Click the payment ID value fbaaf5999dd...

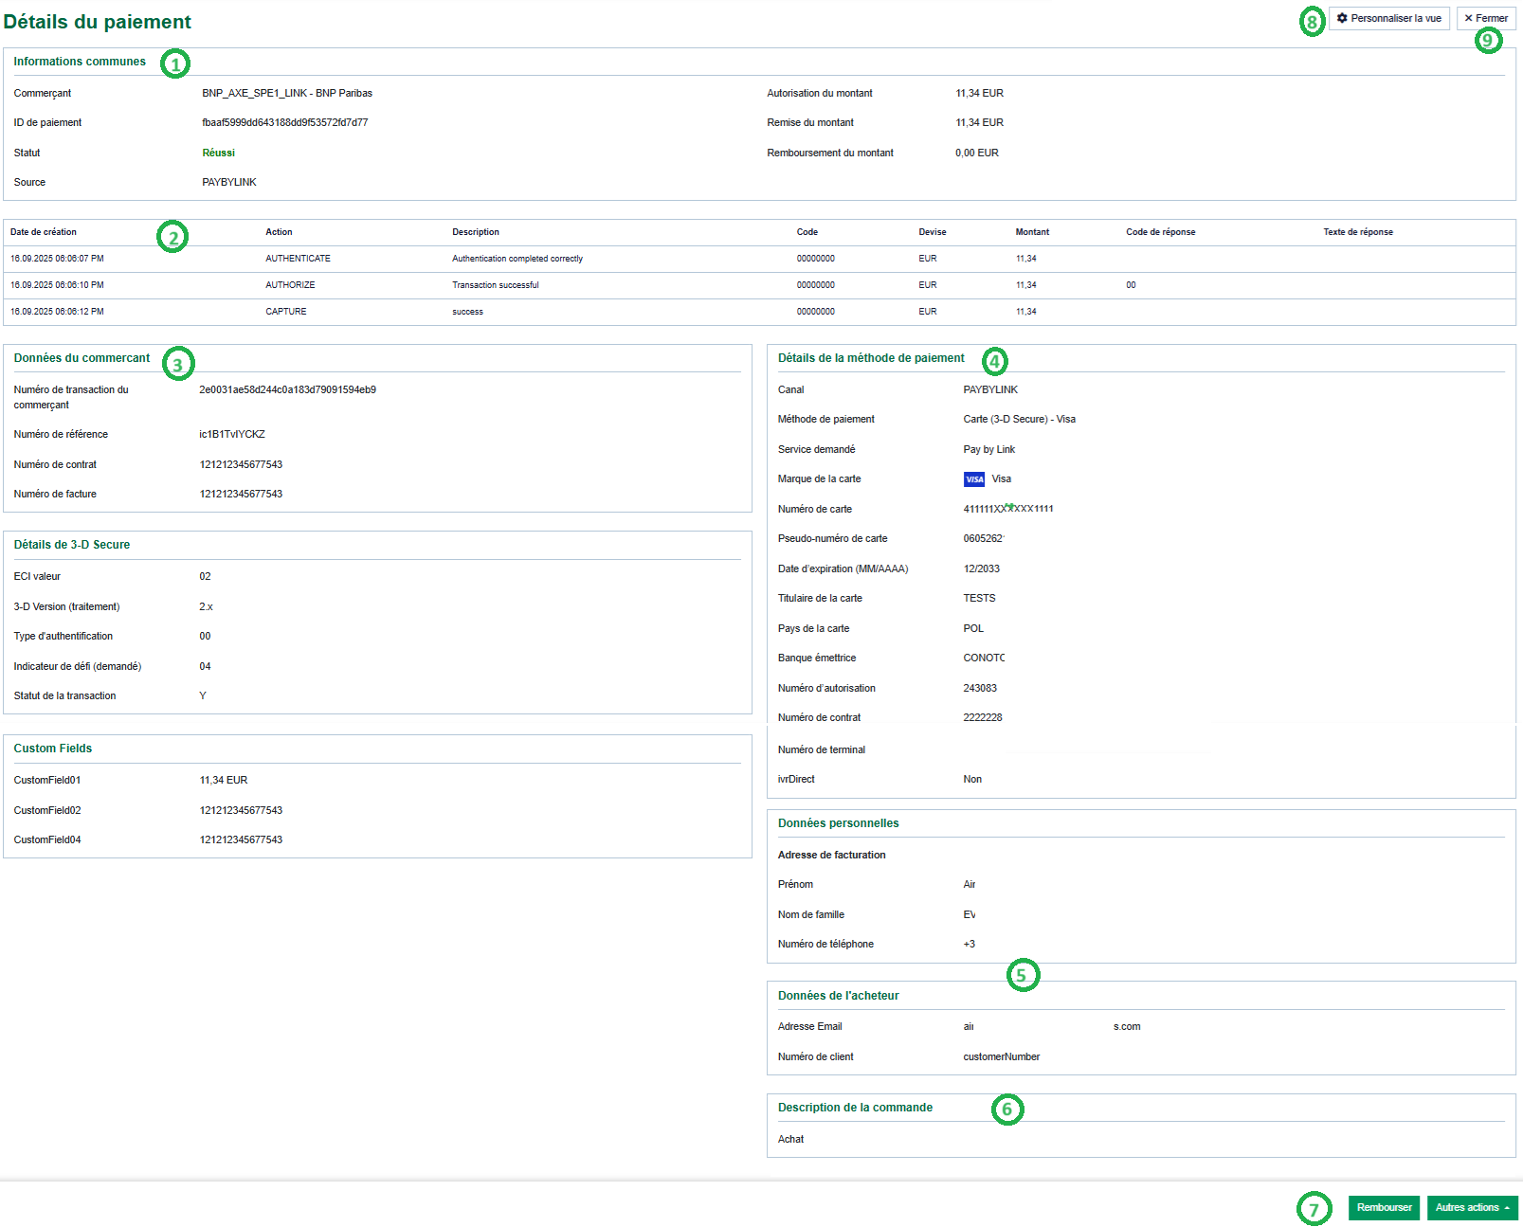click(x=285, y=122)
